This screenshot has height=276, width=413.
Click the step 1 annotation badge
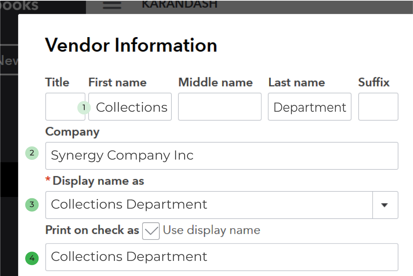(84, 108)
